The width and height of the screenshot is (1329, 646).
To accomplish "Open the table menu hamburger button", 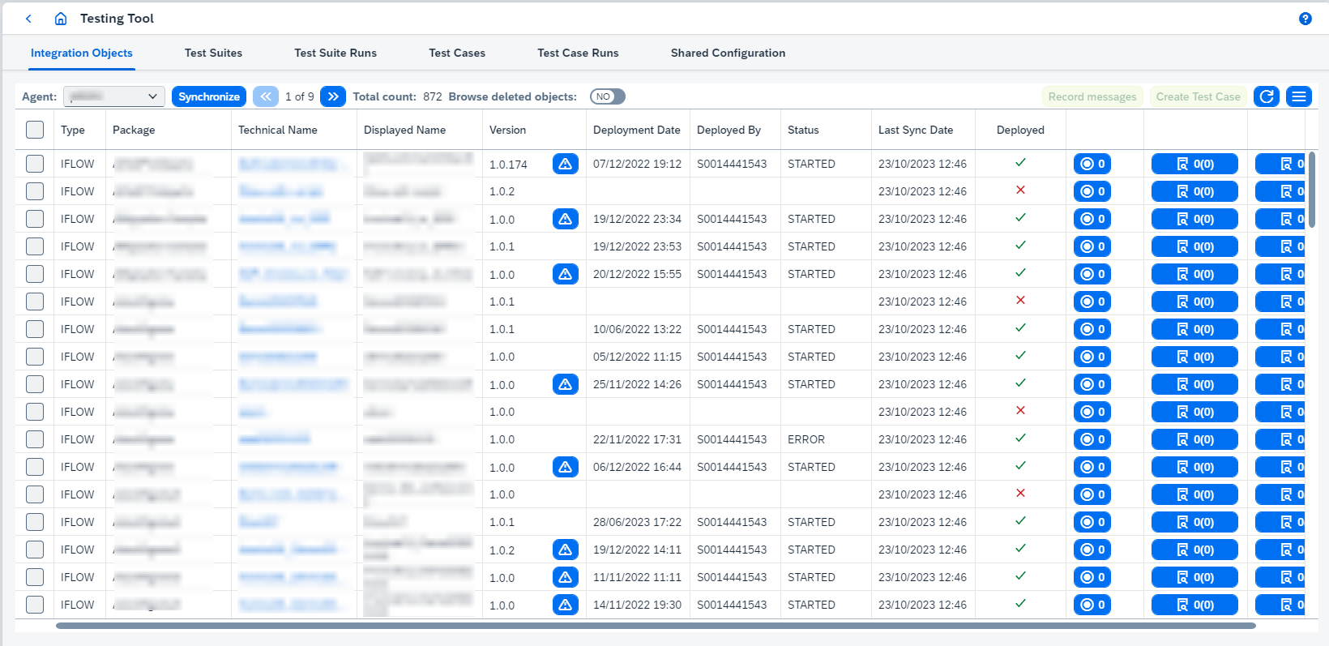I will coord(1299,96).
